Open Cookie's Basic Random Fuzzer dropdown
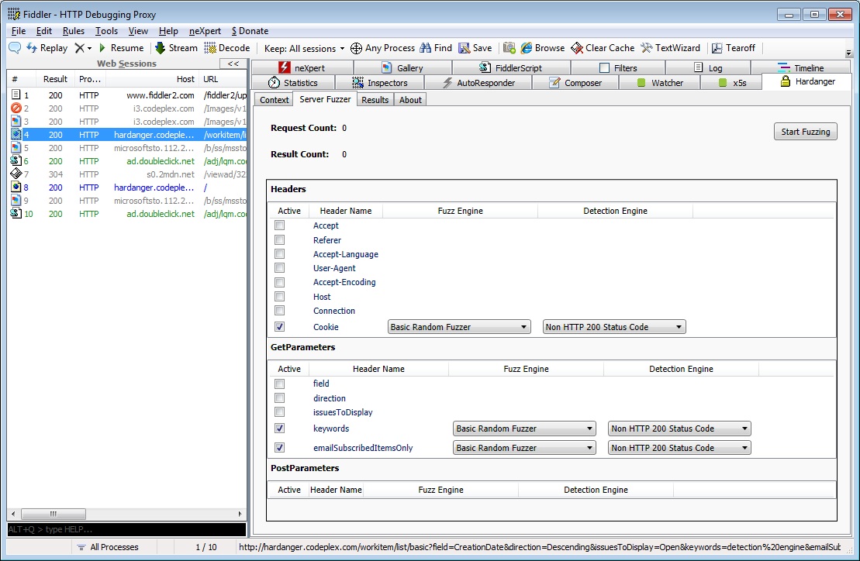This screenshot has width=860, height=561. [458, 327]
